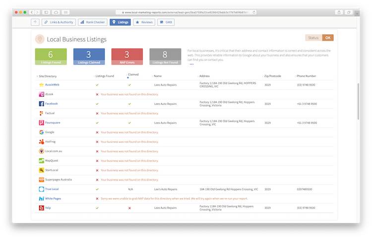The image size is (372, 239).
Task: Click the red X in Yelp claimed column
Action: click(x=129, y=208)
